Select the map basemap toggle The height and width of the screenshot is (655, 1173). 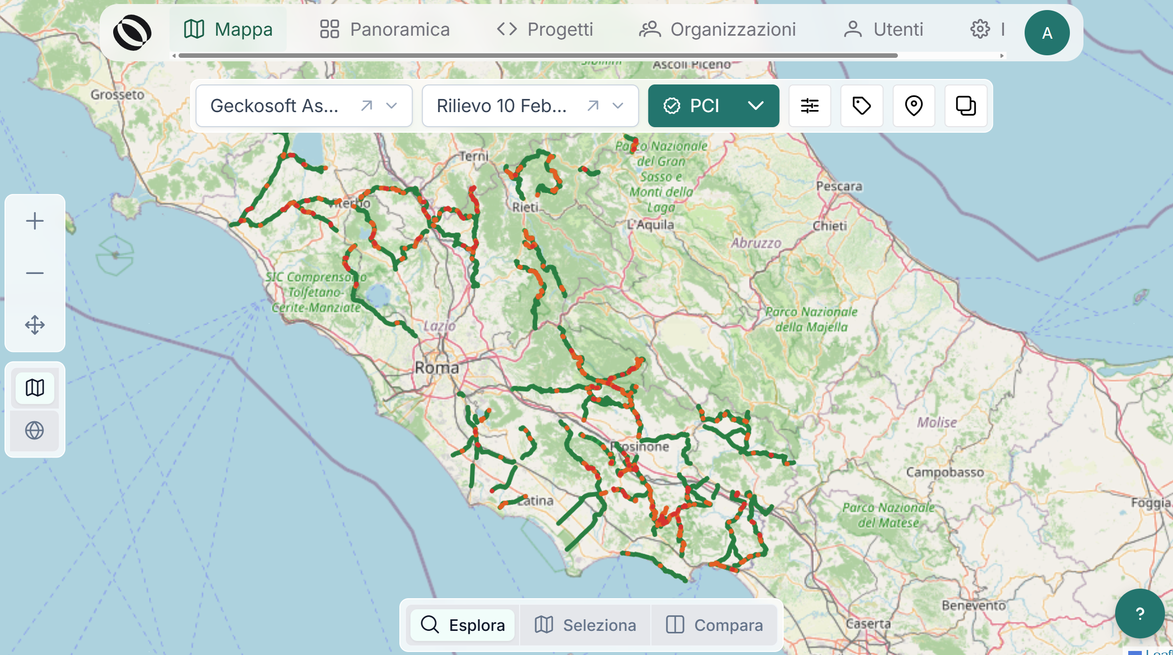(35, 388)
